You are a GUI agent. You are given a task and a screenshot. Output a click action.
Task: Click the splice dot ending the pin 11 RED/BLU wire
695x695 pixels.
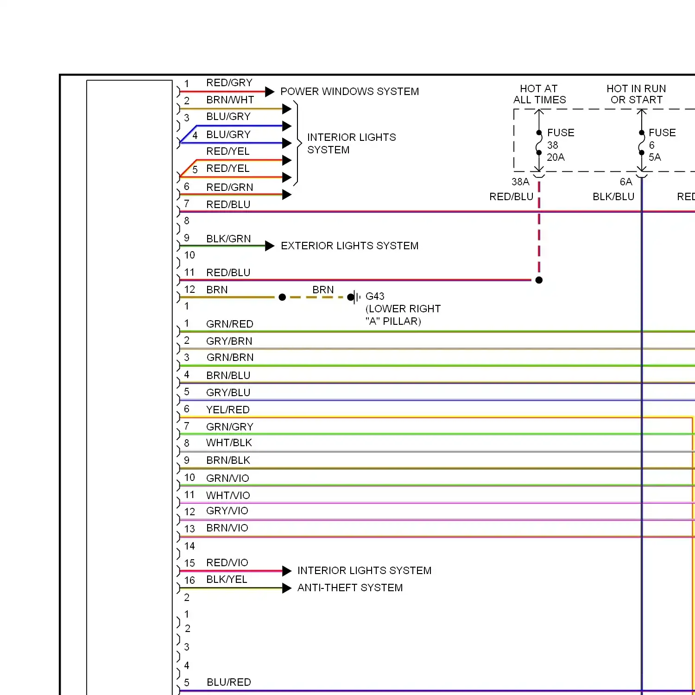[x=539, y=280]
